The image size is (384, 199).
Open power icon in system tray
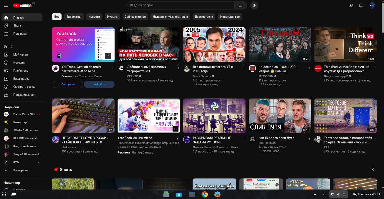[344, 194]
